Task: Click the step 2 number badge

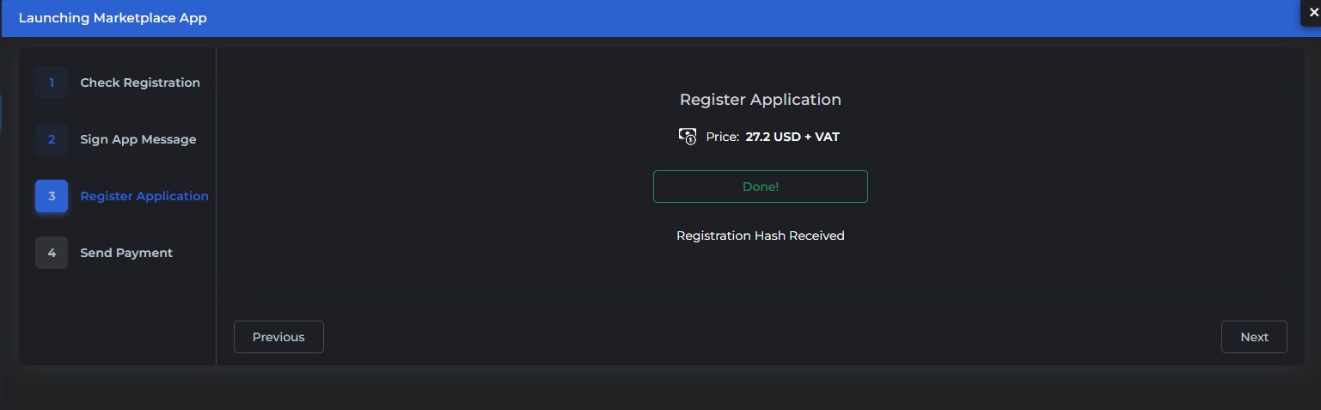Action: pos(52,139)
